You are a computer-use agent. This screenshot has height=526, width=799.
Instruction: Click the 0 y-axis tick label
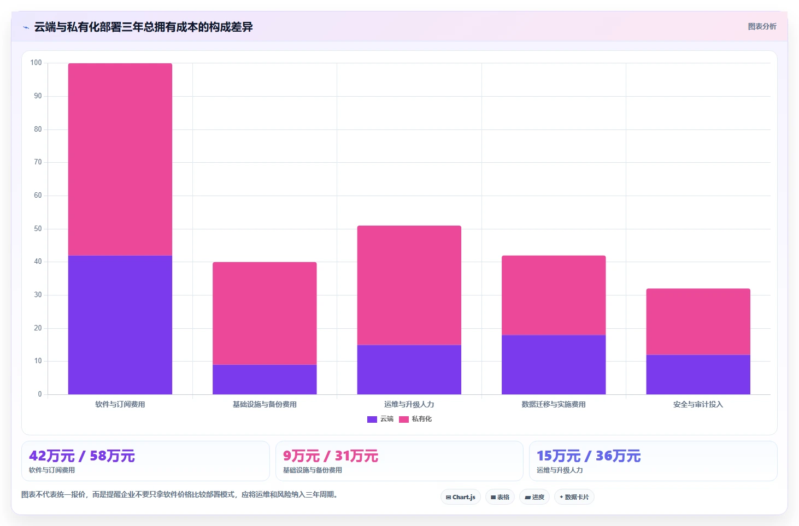pos(40,394)
